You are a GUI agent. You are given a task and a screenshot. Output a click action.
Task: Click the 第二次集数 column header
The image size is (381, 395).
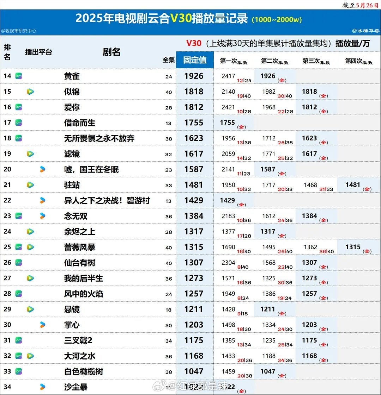click(274, 61)
